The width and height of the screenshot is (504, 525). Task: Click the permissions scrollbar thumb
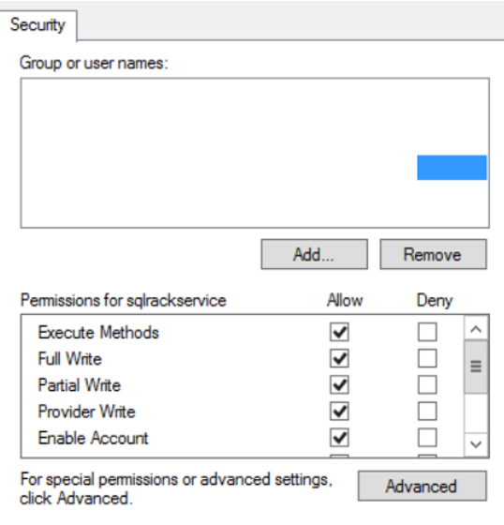tap(476, 367)
